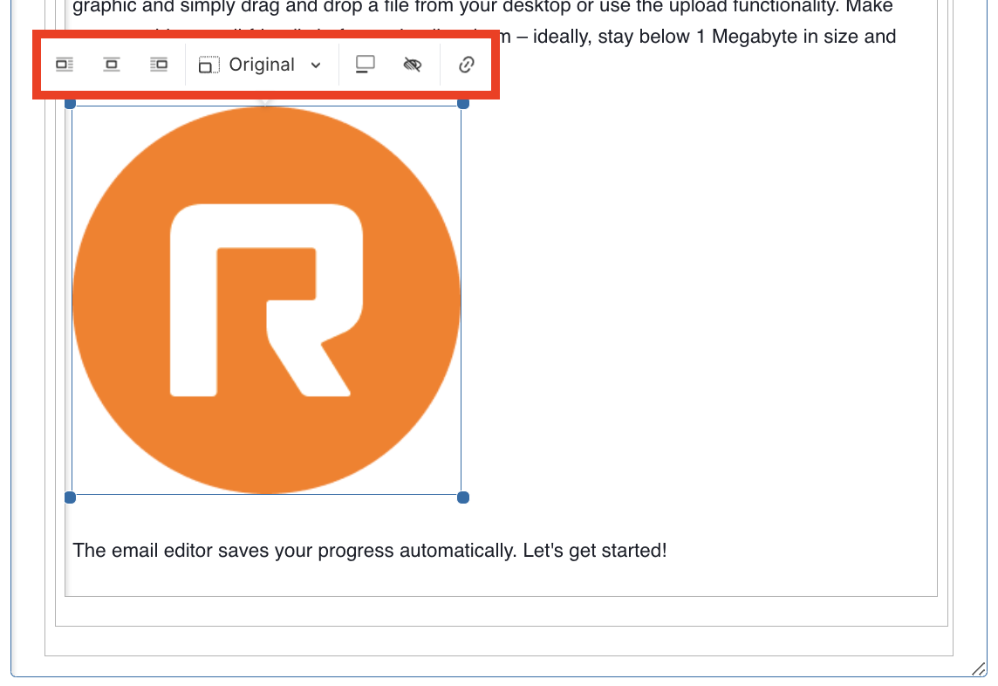Click the editor resize grip at corner
The width and height of the screenshot is (998, 686).
979,669
